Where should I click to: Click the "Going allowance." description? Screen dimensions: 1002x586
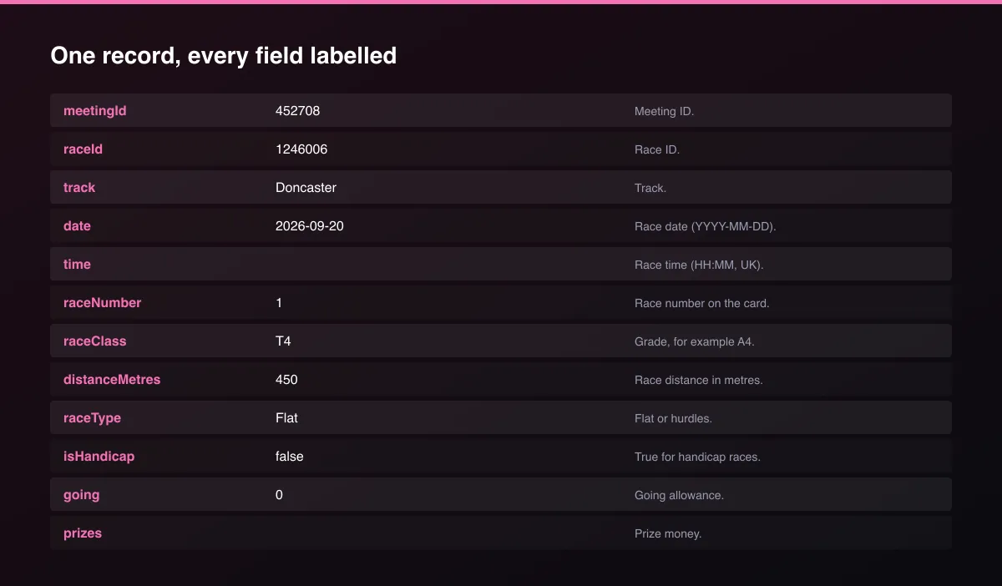click(x=679, y=495)
